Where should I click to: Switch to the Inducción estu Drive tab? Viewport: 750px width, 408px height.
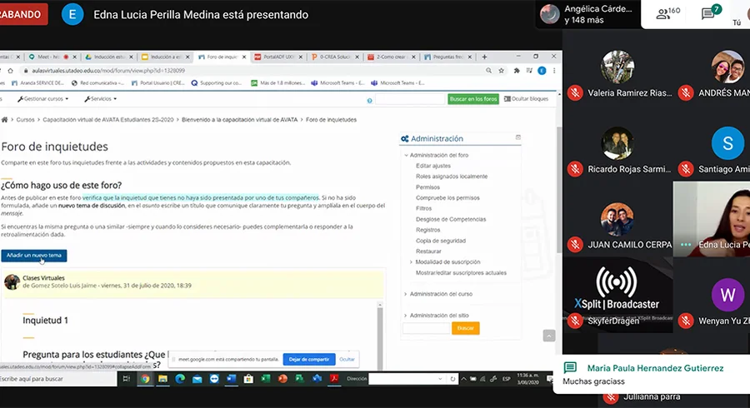pyautogui.click(x=109, y=57)
